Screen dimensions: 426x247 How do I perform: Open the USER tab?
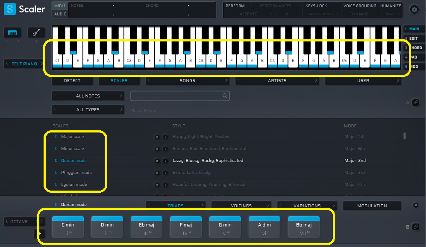pos(363,80)
